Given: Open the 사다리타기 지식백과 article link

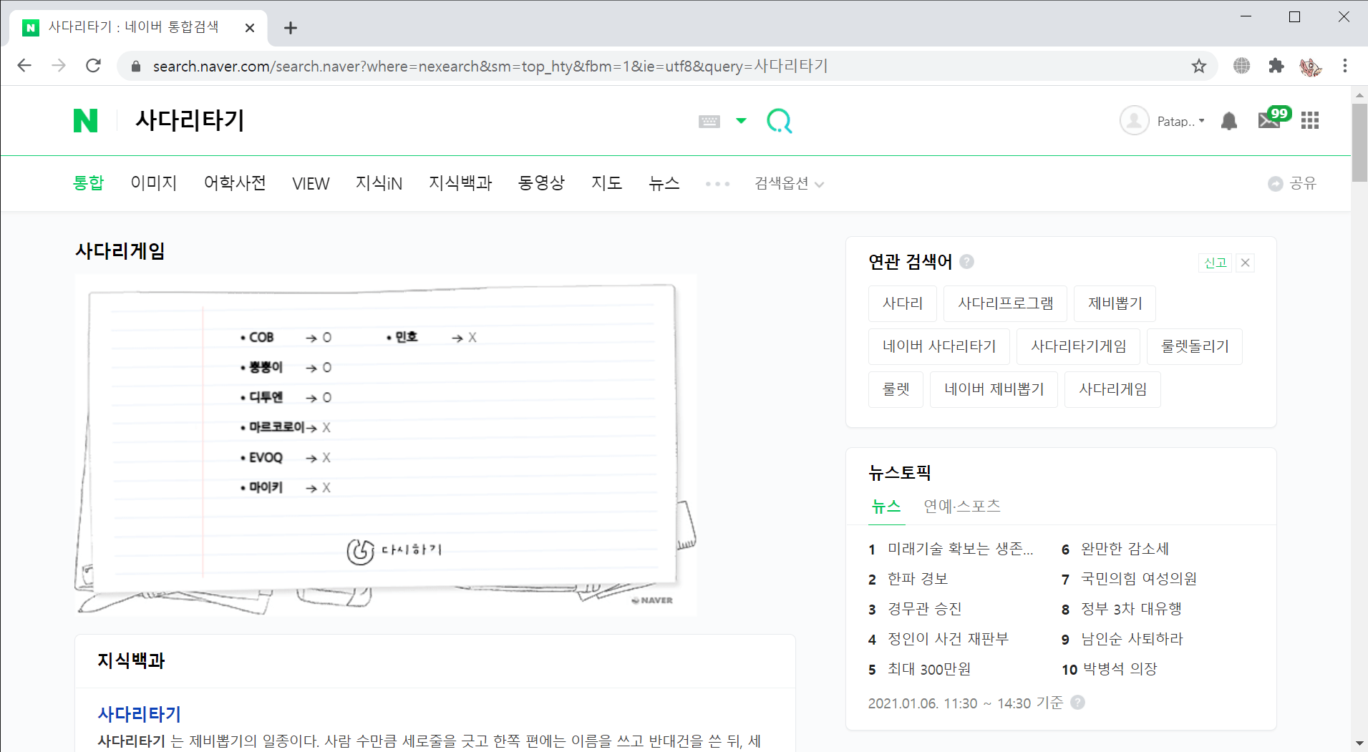Looking at the screenshot, I should coord(139,714).
